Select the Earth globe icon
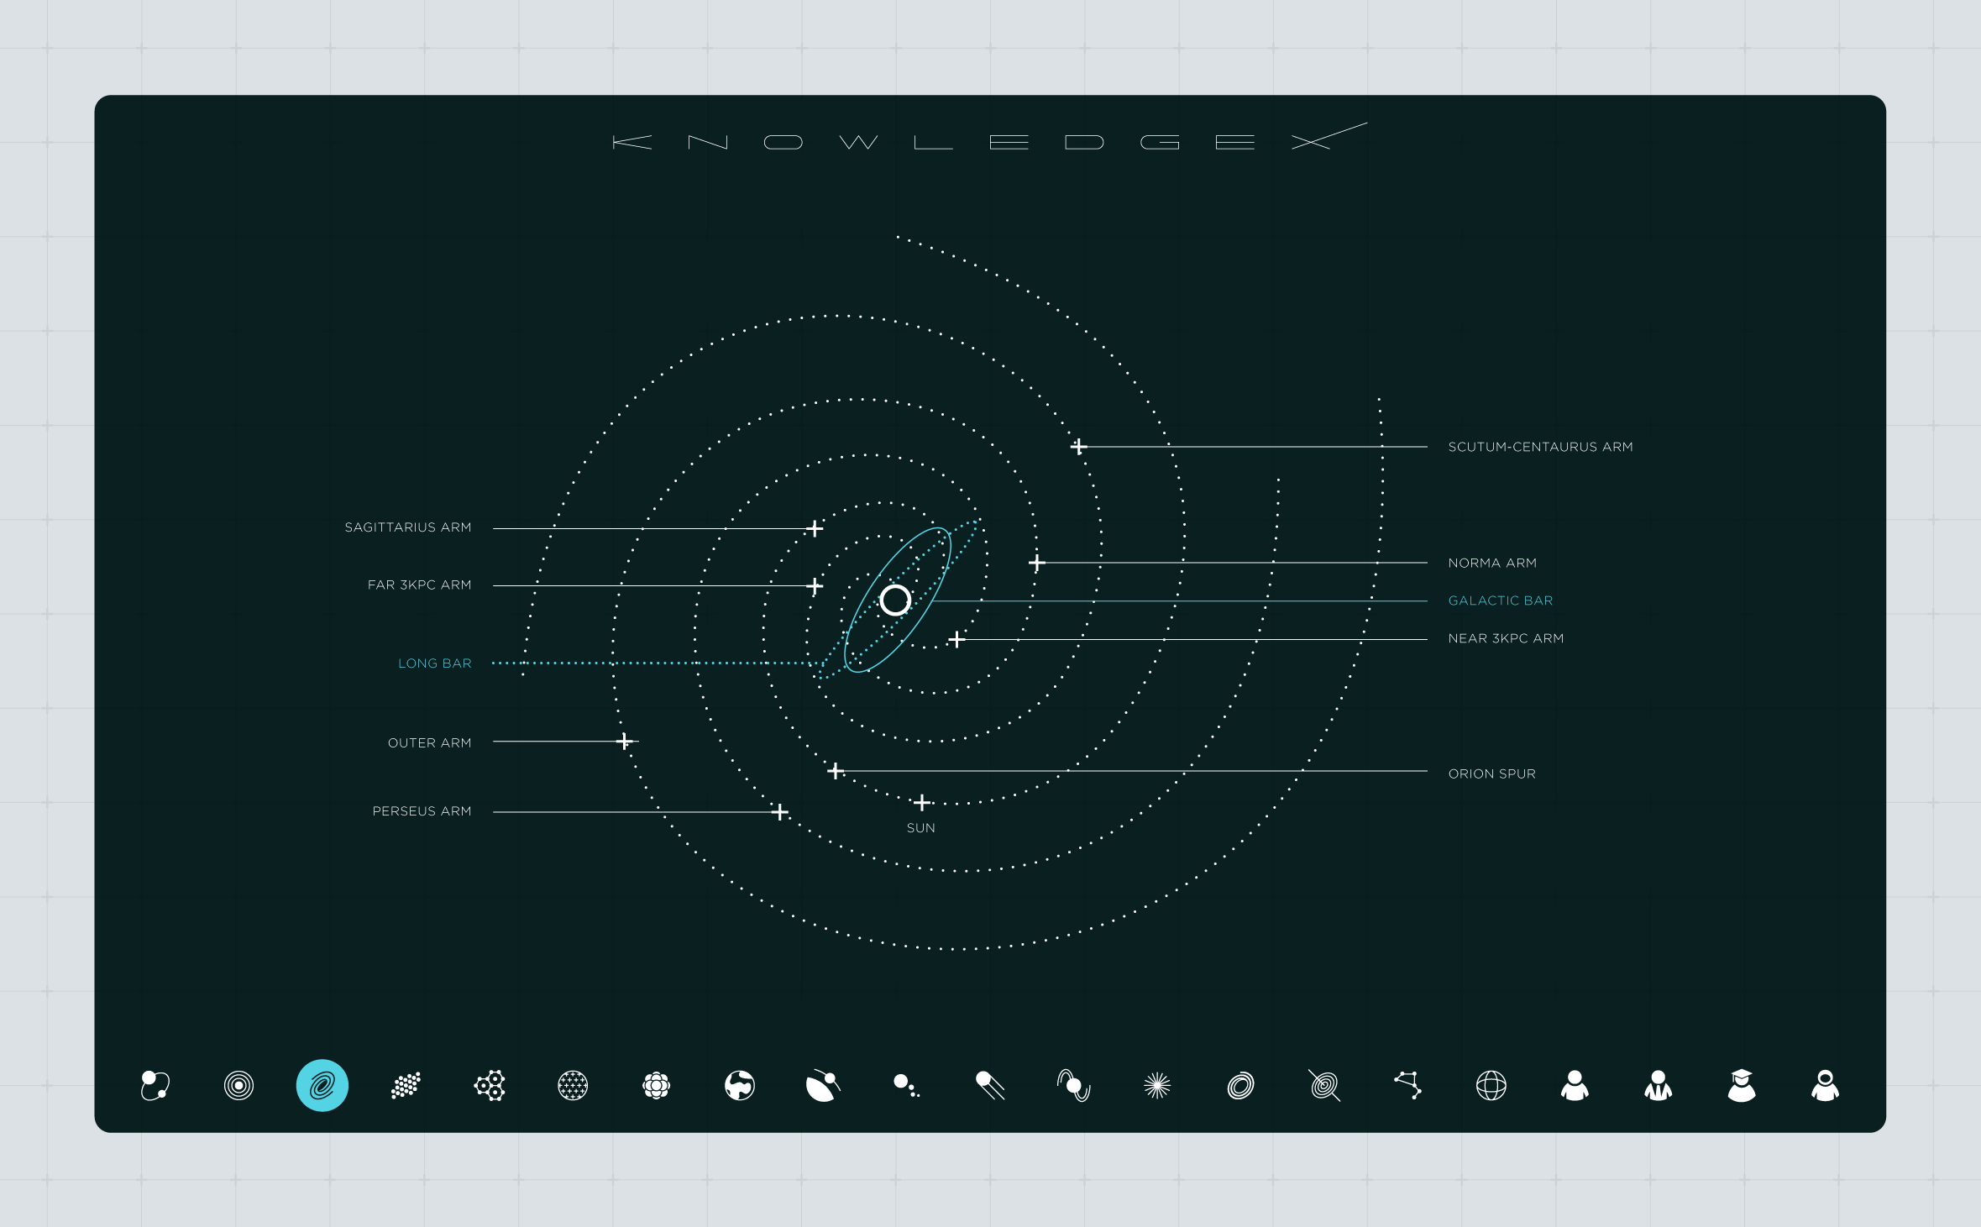Image resolution: width=1981 pixels, height=1227 pixels. (x=740, y=1085)
